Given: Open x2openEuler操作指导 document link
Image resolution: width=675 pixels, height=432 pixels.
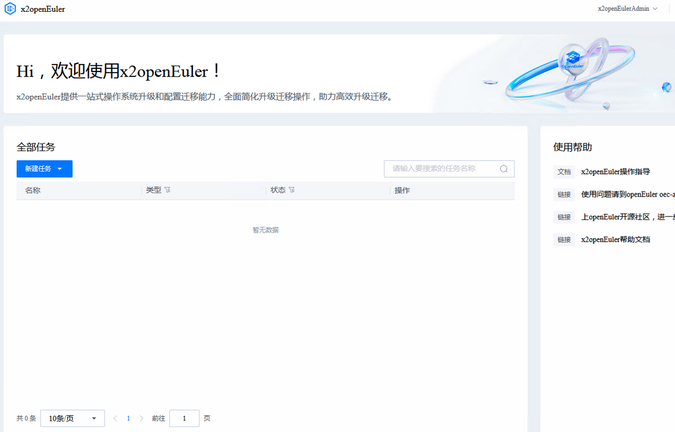Looking at the screenshot, I should tap(615, 172).
